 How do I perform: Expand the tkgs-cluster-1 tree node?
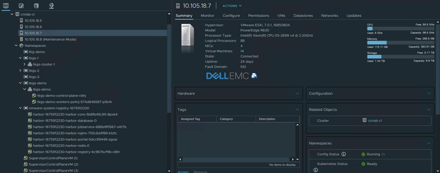tap(25, 64)
